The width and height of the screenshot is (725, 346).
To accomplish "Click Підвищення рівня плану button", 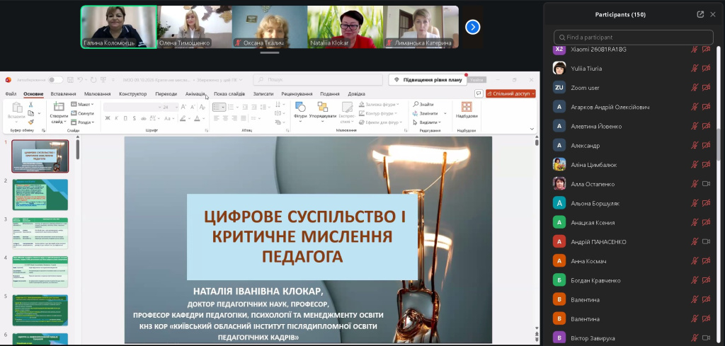I will pos(428,80).
